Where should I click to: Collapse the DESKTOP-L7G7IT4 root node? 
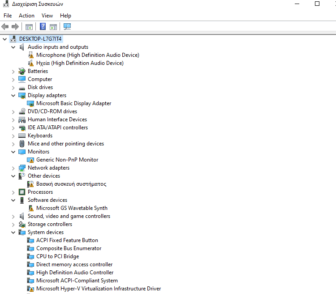coord(5,39)
